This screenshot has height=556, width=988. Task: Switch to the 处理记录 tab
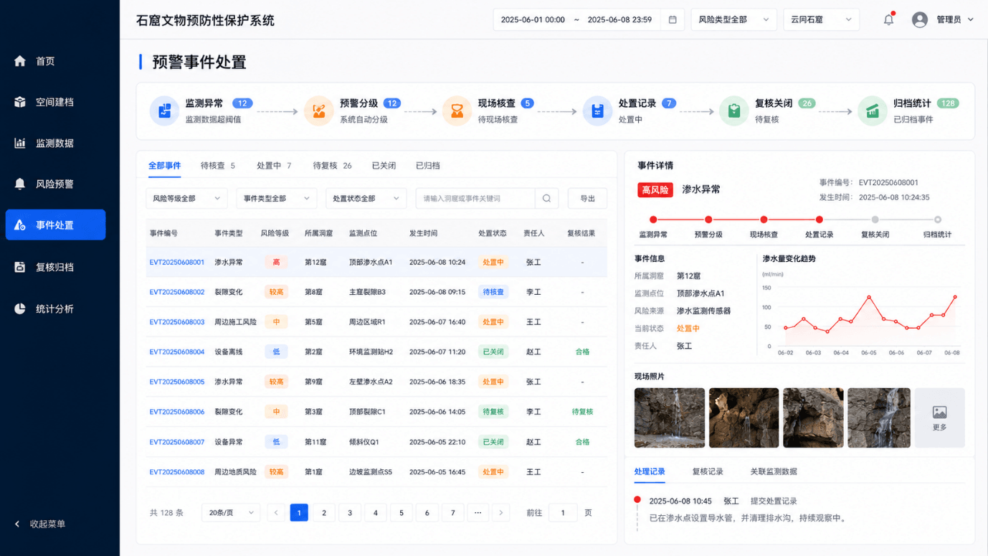[650, 471]
